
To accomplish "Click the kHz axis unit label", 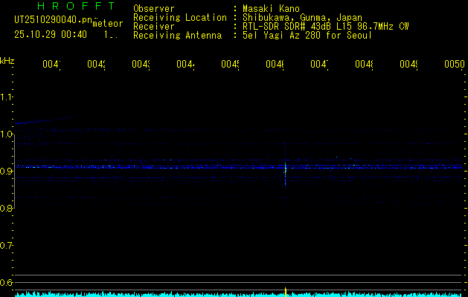I will point(7,60).
